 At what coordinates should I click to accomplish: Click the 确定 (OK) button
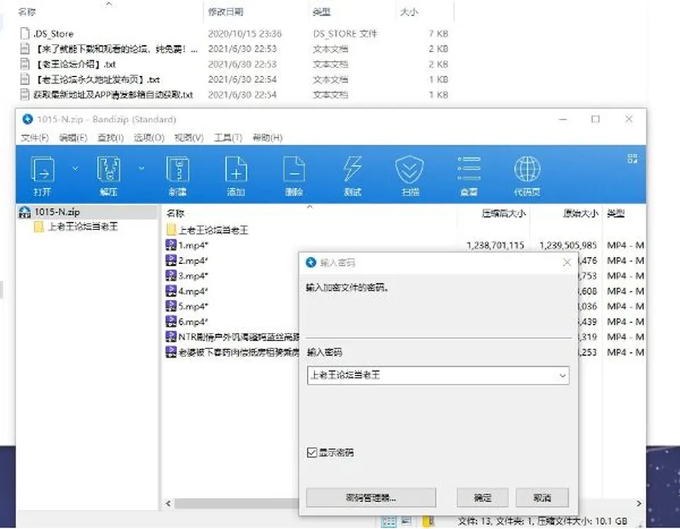[482, 498]
